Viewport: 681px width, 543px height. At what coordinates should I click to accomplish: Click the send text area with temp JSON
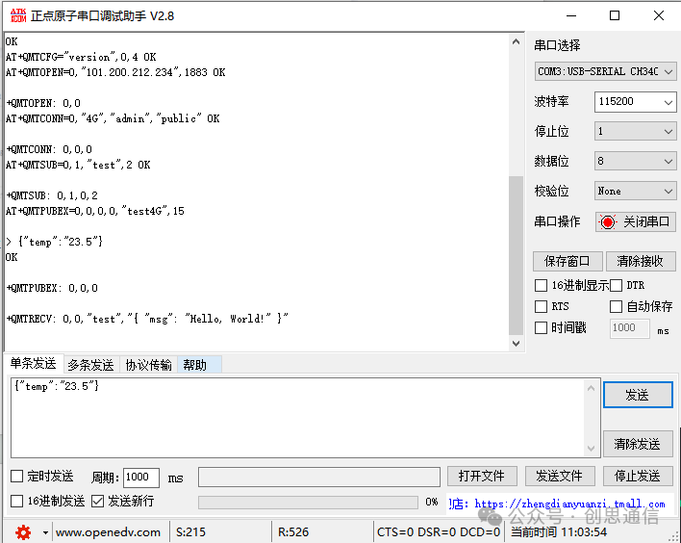pos(299,418)
